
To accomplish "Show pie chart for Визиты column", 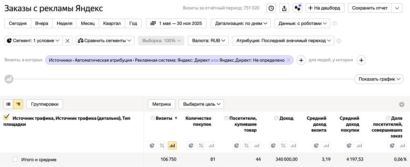I will (x=152, y=146).
